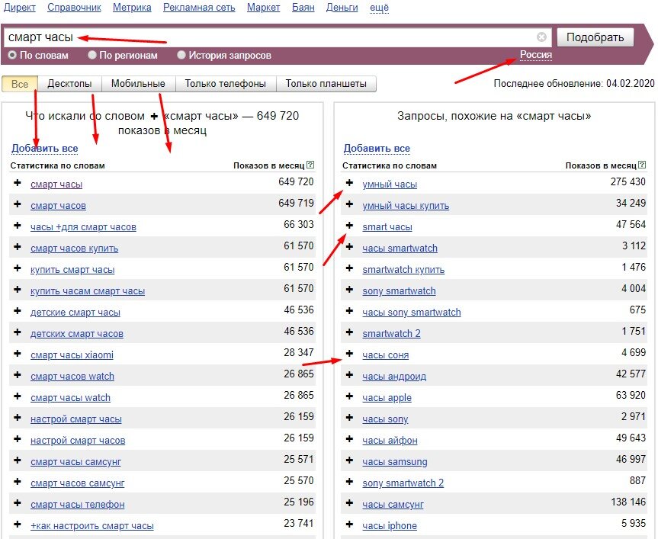The image size is (658, 539).
Task: Click 'Добавить все' in left panel
Action: (x=44, y=149)
